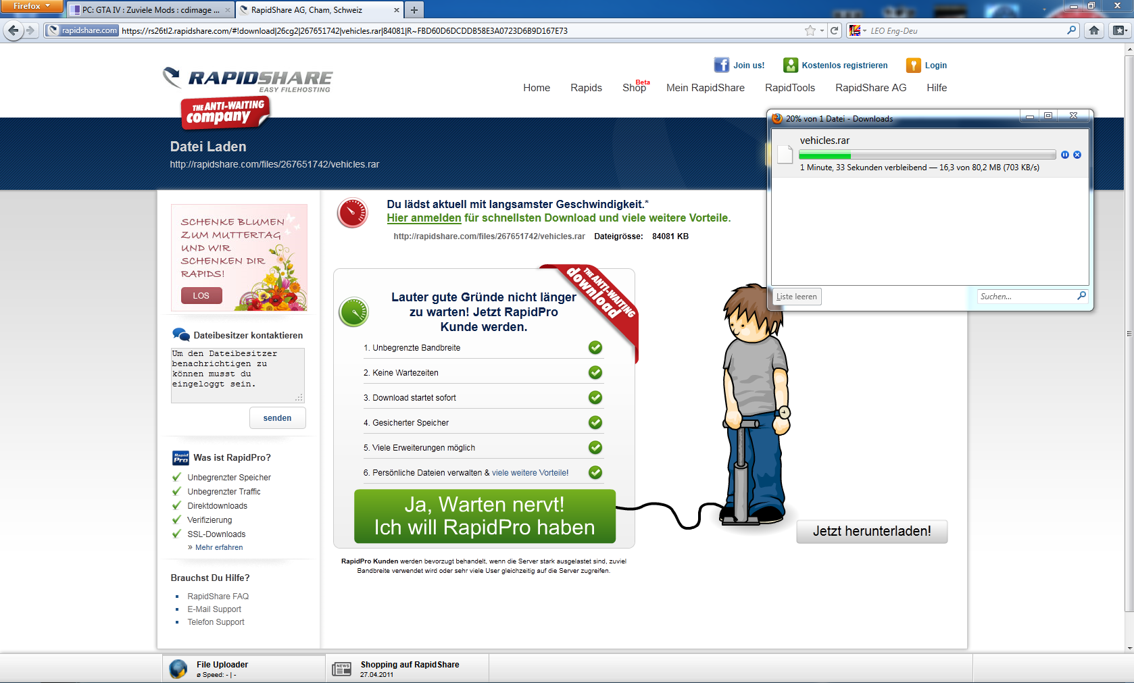Viewport: 1134px width, 683px height.
Task: Close the PC: GTA IV tab
Action: [228, 10]
